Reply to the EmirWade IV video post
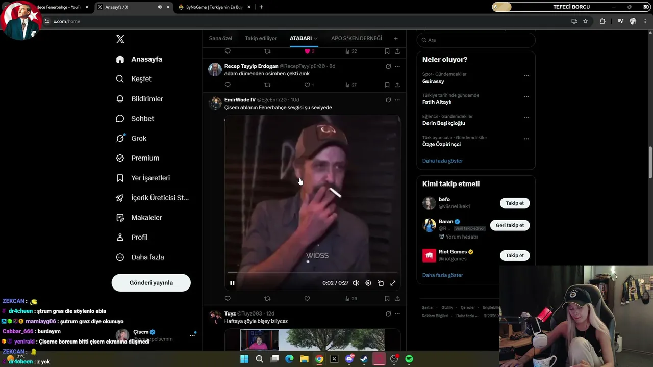653x367 pixels. (228, 298)
